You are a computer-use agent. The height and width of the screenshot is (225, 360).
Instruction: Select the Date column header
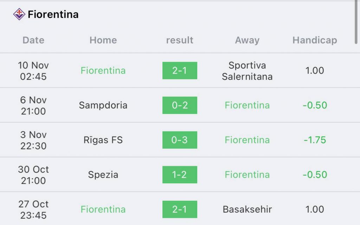(x=33, y=40)
